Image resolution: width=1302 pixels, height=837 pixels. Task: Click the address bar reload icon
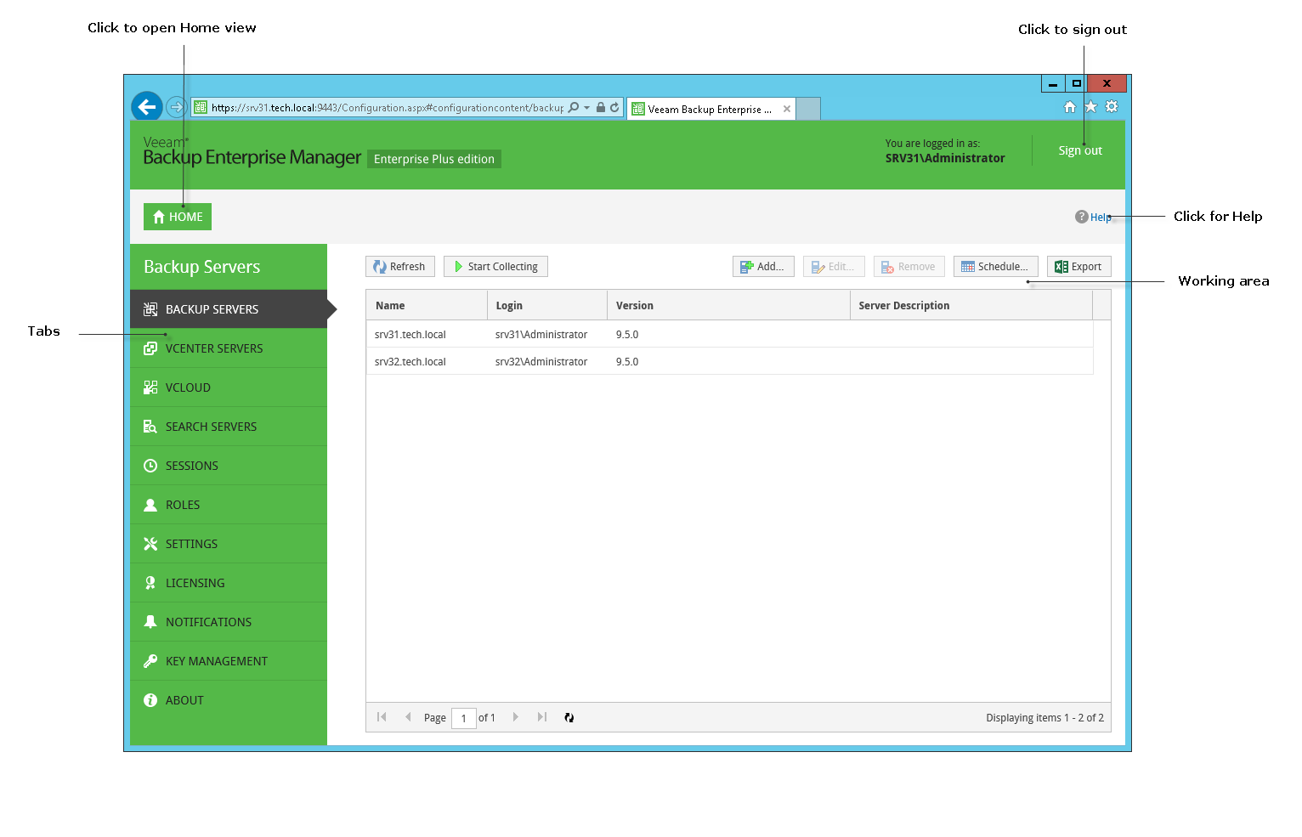[x=614, y=107]
